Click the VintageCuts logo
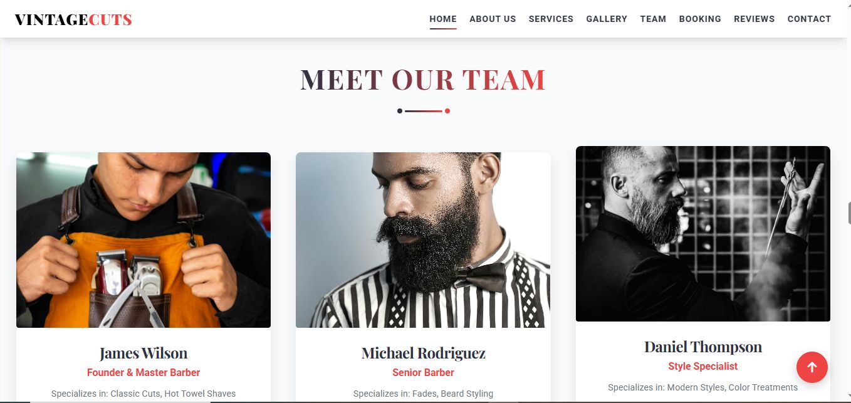 73,20
